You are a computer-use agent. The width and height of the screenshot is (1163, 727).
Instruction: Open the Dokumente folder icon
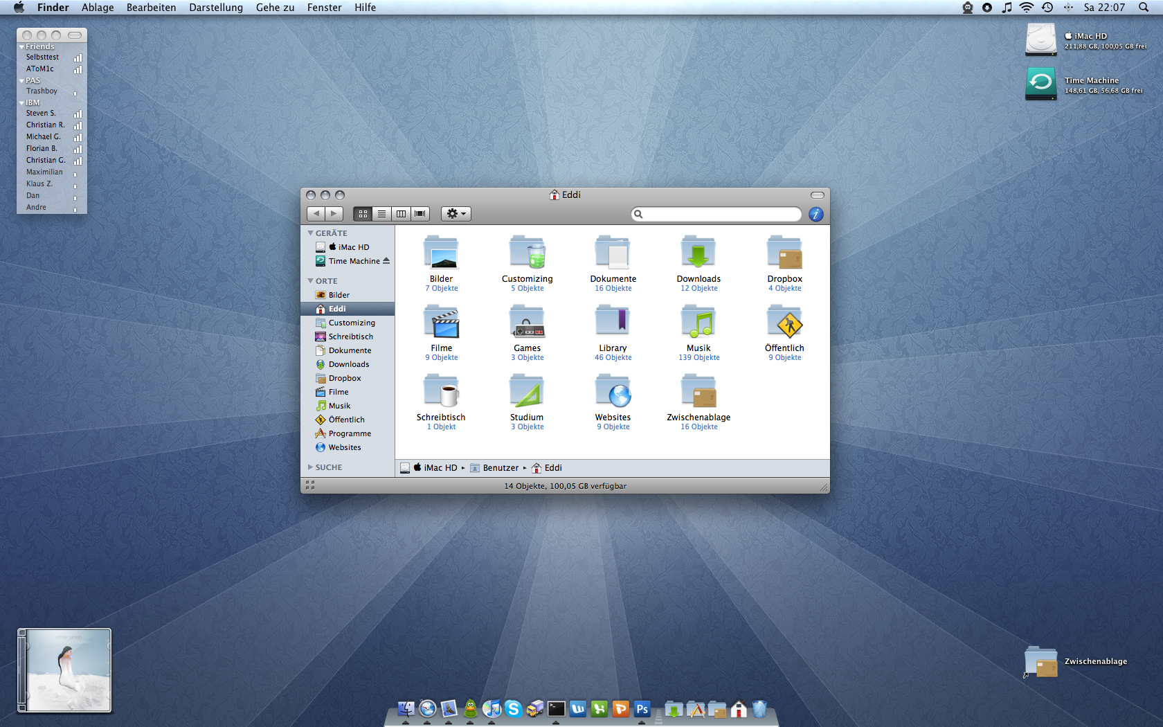tap(613, 253)
